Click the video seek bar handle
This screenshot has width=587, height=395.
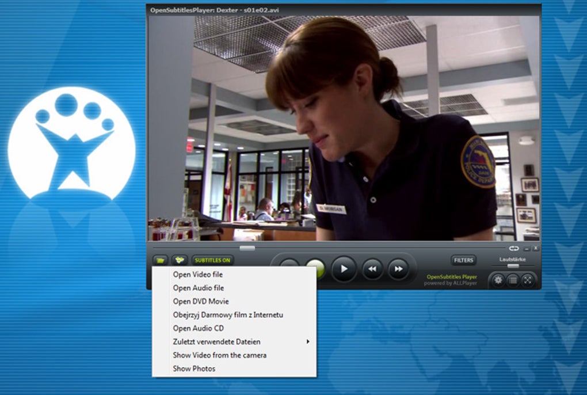[247, 248]
